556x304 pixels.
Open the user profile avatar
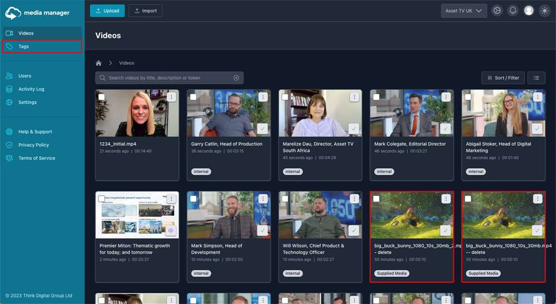(529, 11)
